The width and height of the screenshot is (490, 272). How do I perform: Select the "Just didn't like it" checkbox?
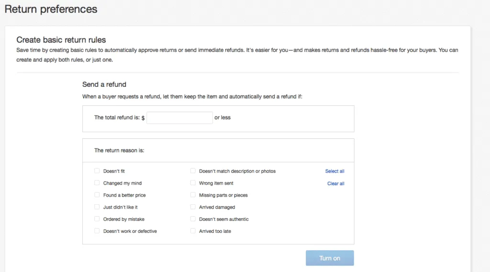coord(97,207)
